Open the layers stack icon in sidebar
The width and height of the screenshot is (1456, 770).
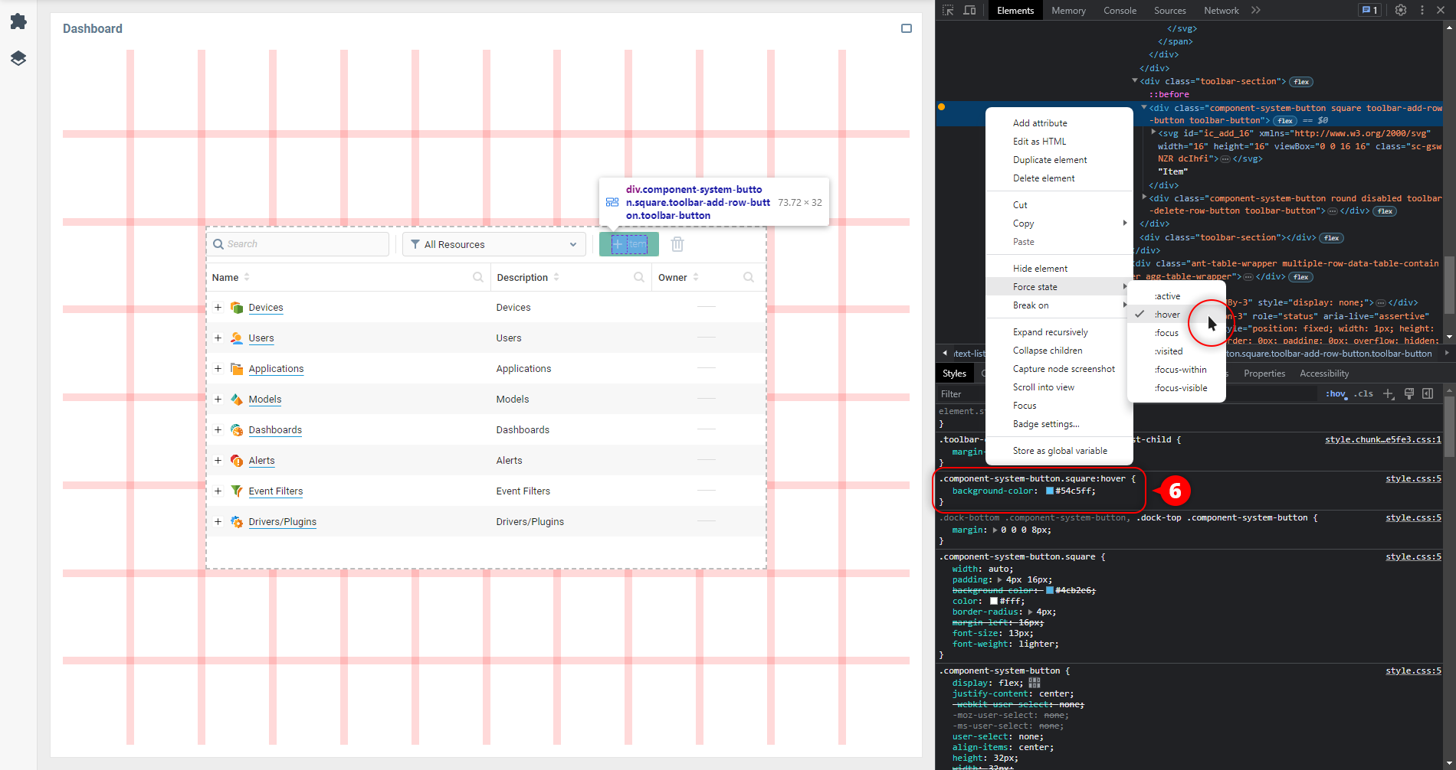click(18, 58)
